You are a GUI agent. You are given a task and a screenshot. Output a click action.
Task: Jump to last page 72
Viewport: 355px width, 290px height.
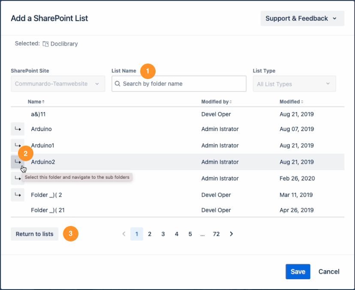pyautogui.click(x=216, y=234)
